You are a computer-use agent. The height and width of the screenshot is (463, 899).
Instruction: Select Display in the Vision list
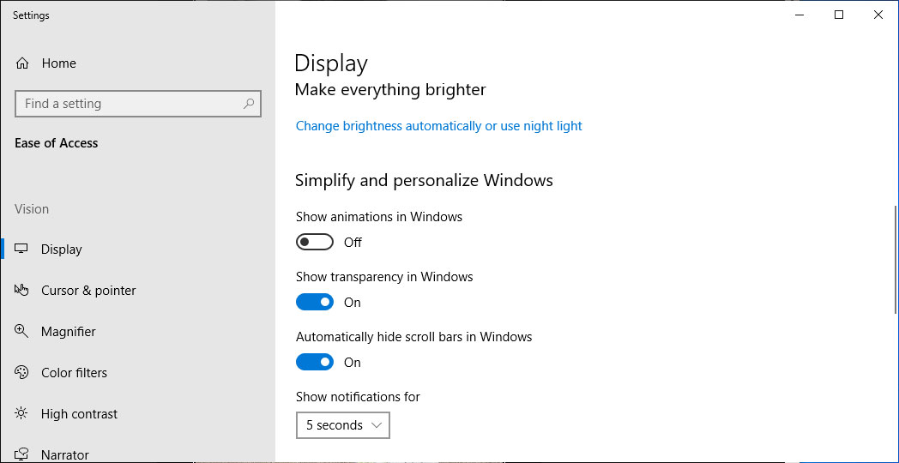(x=62, y=250)
